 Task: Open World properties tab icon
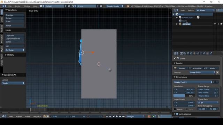pos(191,53)
